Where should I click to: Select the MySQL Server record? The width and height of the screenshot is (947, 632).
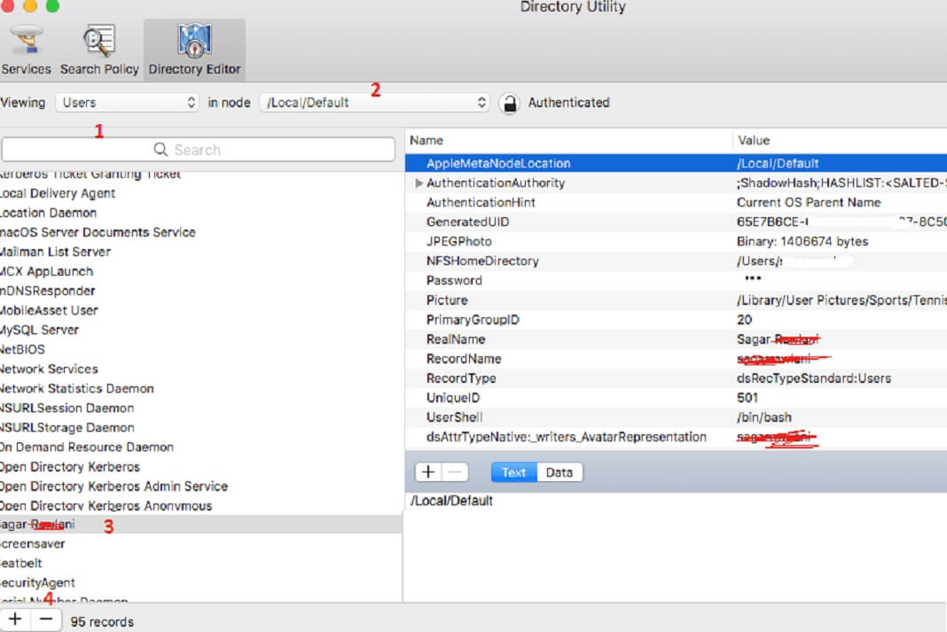pos(39,330)
